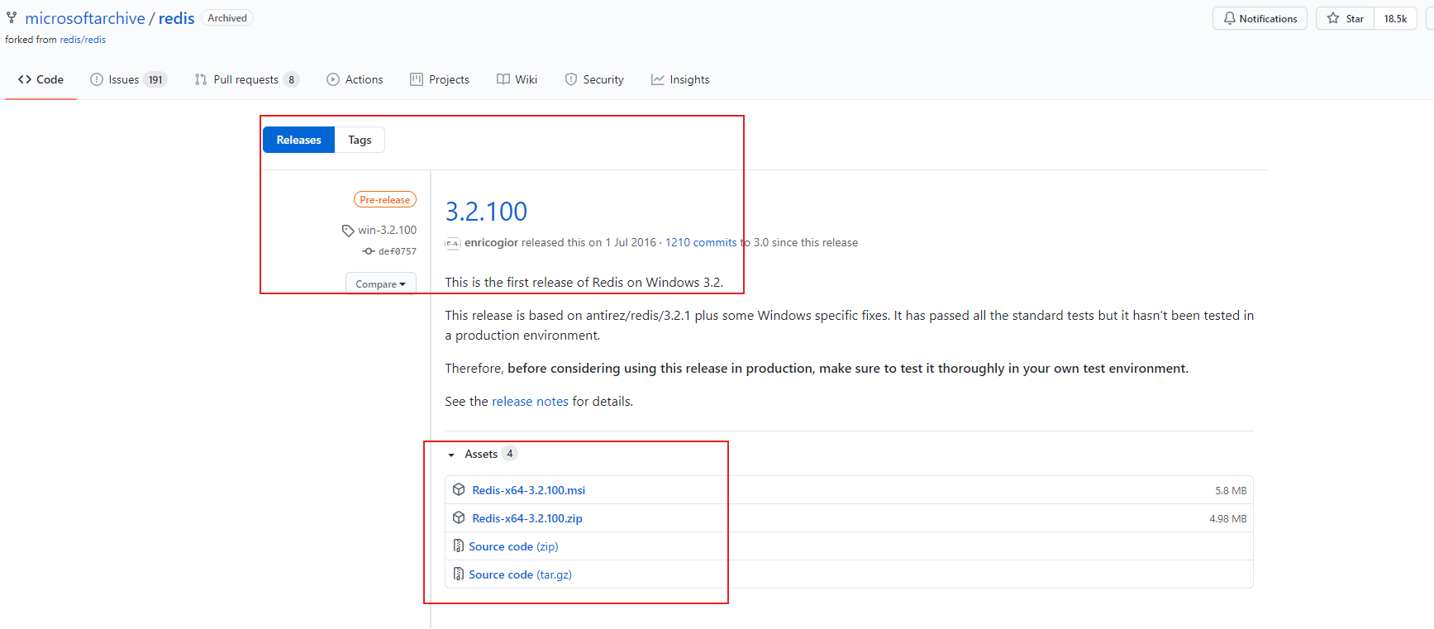Click the Archived label badge

click(227, 18)
